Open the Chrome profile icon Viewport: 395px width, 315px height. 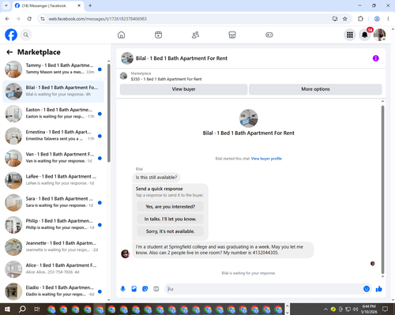pos(377,19)
